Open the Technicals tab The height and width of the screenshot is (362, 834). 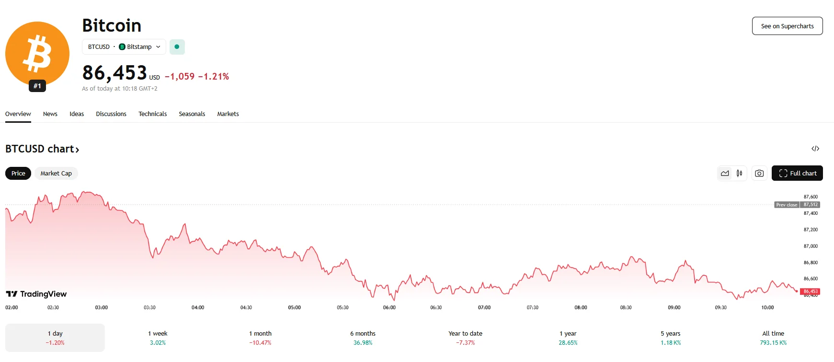[152, 114]
